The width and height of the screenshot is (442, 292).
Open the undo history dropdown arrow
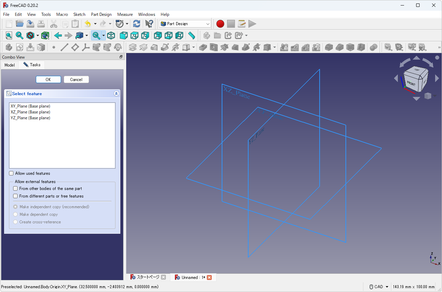coord(95,24)
